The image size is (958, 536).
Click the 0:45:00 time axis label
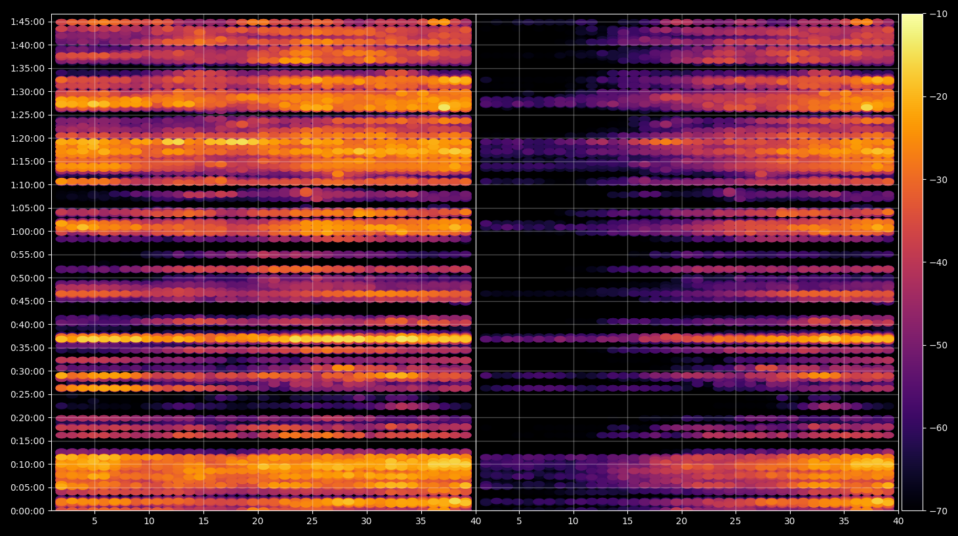tap(28, 301)
